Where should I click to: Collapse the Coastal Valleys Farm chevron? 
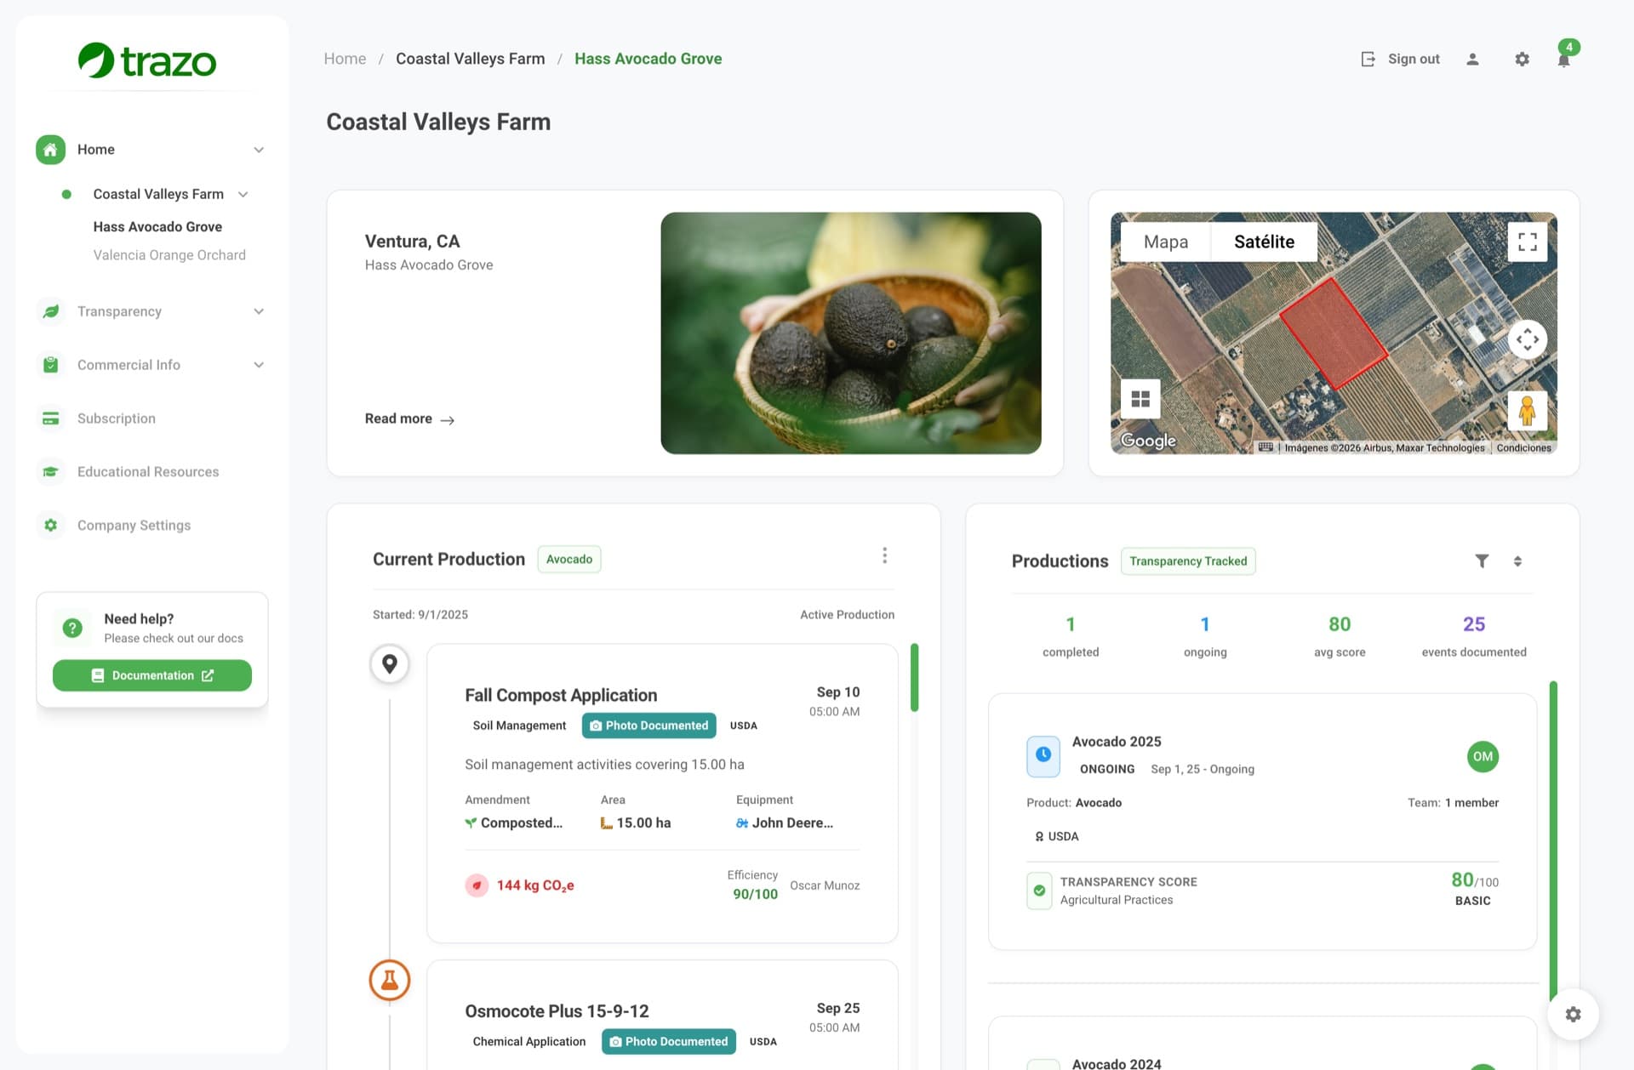click(244, 194)
